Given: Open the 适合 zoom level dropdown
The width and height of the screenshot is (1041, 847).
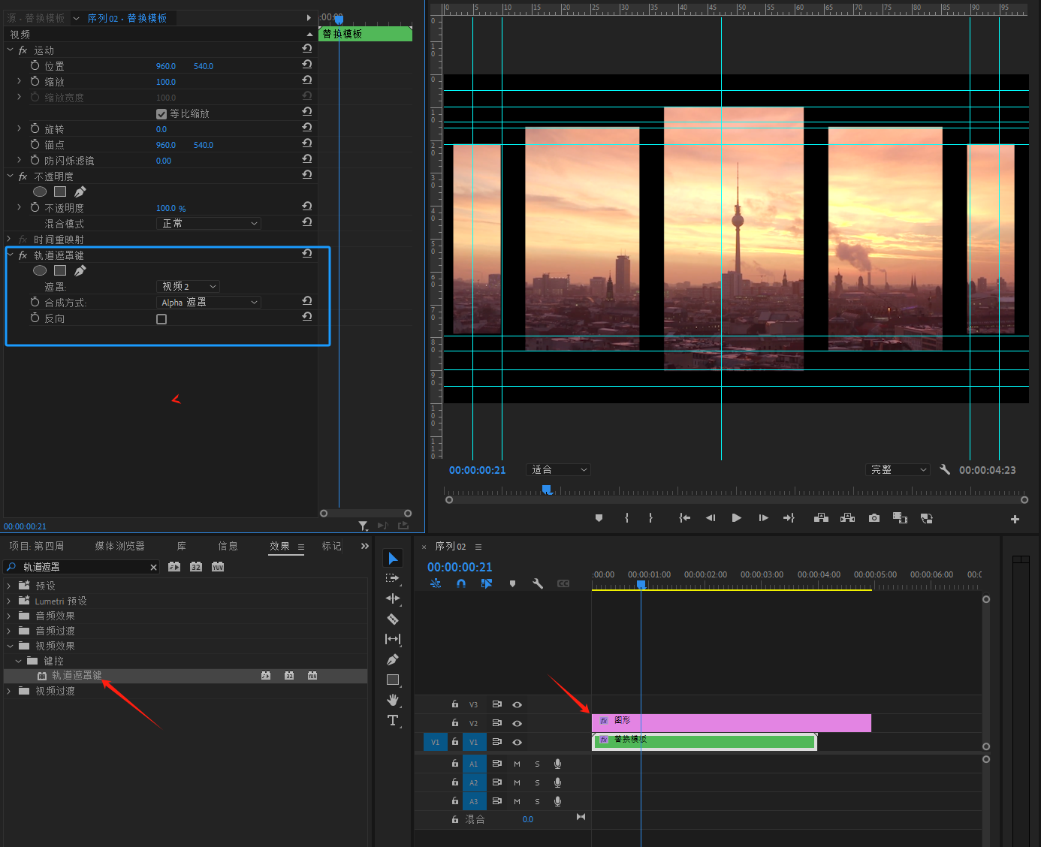Looking at the screenshot, I should [x=558, y=469].
